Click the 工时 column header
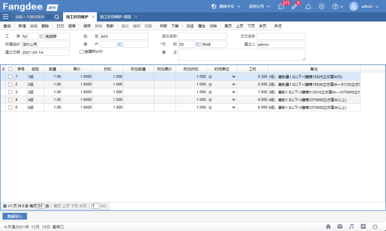386x231 pixels. click(x=253, y=69)
